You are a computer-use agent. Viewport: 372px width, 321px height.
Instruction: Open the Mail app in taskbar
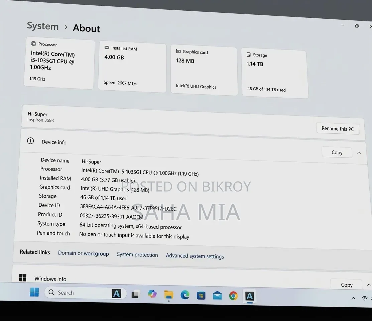[x=217, y=296]
